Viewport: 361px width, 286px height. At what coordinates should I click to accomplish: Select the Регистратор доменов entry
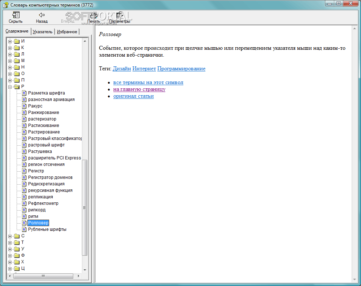tap(50, 177)
